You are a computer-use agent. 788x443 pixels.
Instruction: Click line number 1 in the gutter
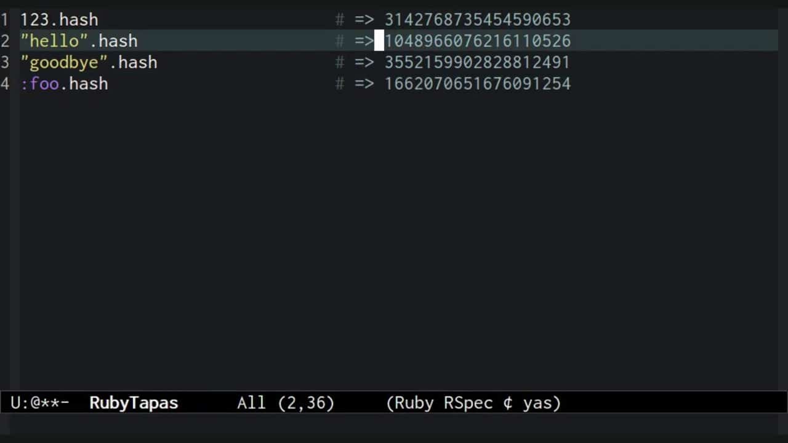(5, 19)
